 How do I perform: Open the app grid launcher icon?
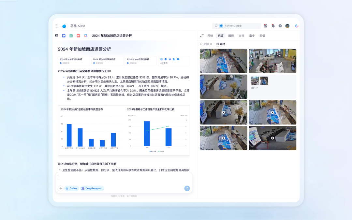tap(57, 26)
